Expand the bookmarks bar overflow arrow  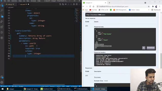(x=149, y=10)
